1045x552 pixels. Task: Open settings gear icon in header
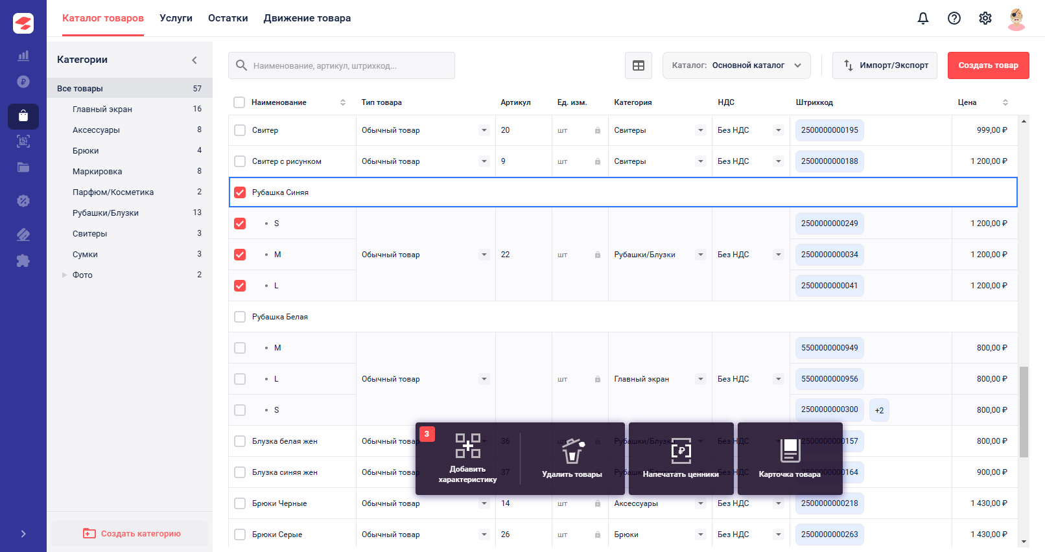click(x=985, y=18)
